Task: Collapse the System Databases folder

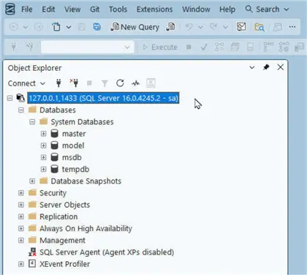Action: pyautogui.click(x=32, y=121)
